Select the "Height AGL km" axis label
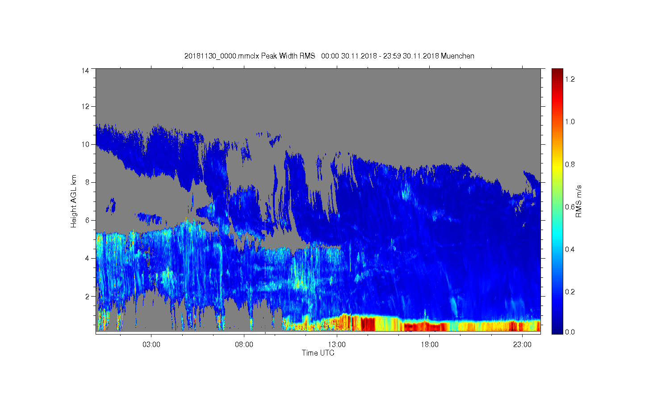 pos(74,201)
